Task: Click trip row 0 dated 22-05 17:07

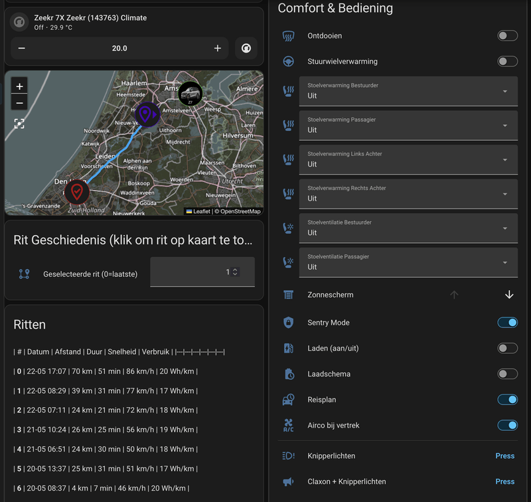Action: pos(106,371)
